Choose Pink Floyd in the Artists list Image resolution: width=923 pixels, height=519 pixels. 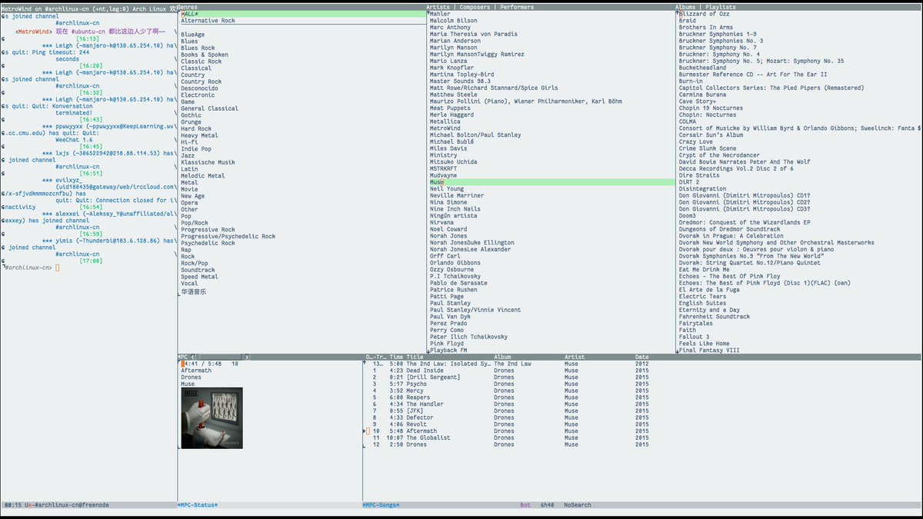click(x=447, y=344)
